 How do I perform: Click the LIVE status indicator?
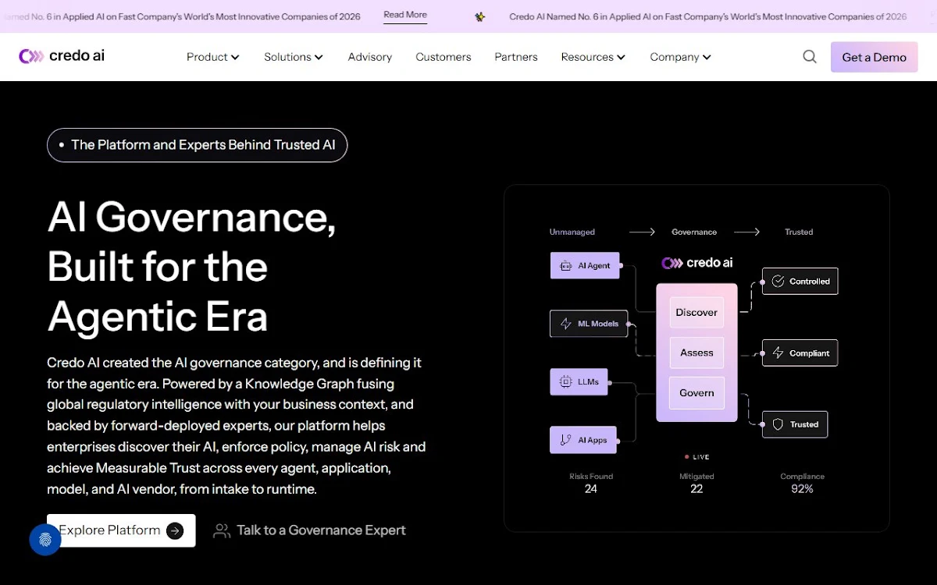pyautogui.click(x=697, y=457)
